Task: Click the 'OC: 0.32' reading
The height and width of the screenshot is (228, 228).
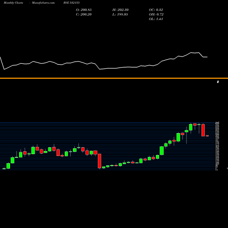Action: pyautogui.click(x=156, y=10)
